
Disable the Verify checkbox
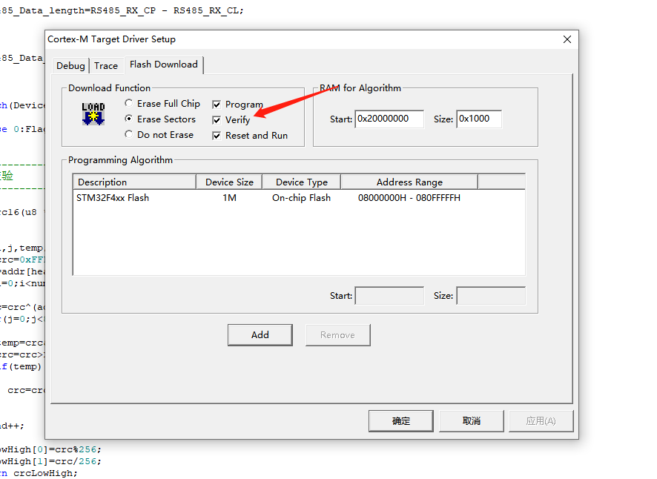click(216, 119)
